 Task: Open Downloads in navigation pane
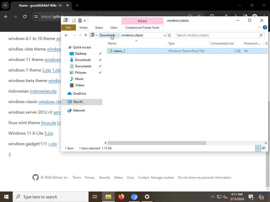(x=83, y=60)
